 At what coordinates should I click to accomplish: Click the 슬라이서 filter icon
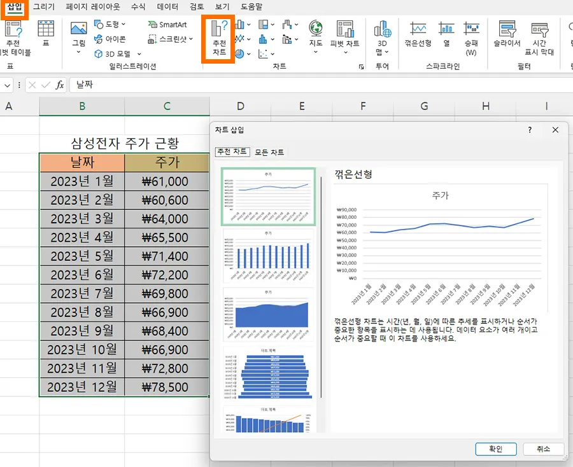pyautogui.click(x=507, y=29)
